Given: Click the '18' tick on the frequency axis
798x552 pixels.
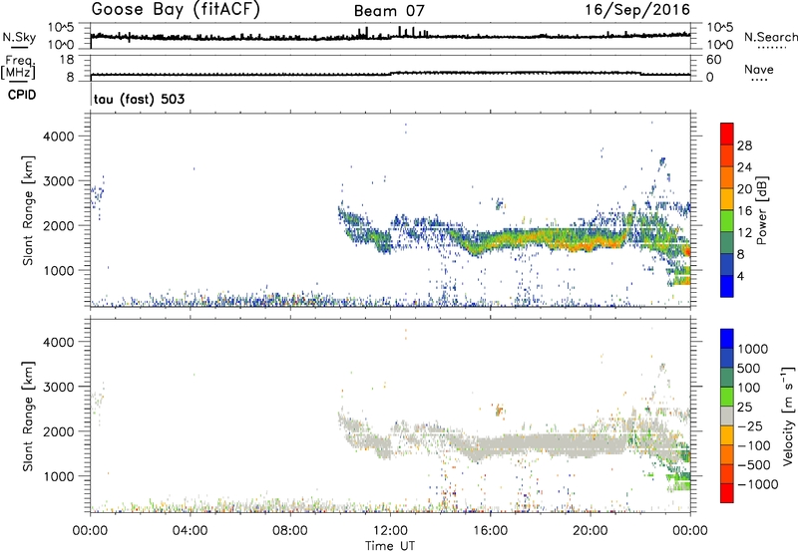Looking at the screenshot, I should 67,60.
